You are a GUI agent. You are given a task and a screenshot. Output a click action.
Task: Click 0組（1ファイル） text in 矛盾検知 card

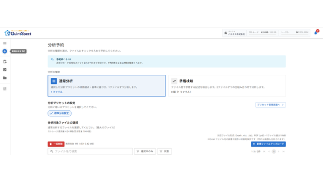coord(181,92)
